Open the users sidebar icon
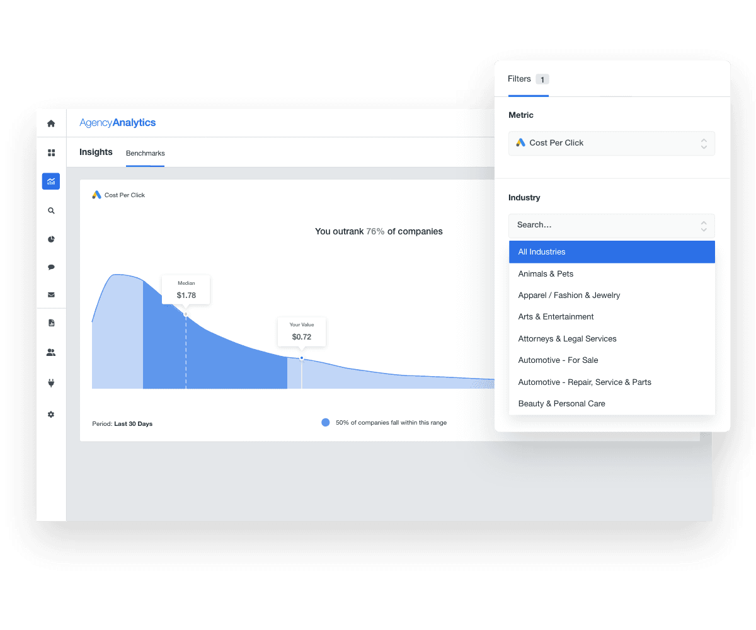 [x=51, y=353]
